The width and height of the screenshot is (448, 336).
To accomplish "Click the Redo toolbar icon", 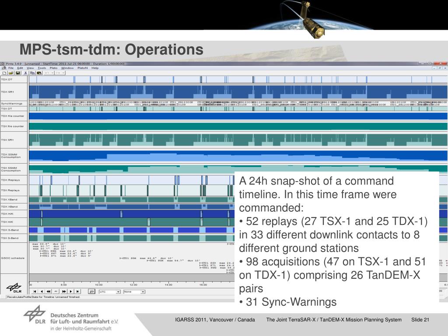I will point(58,73).
